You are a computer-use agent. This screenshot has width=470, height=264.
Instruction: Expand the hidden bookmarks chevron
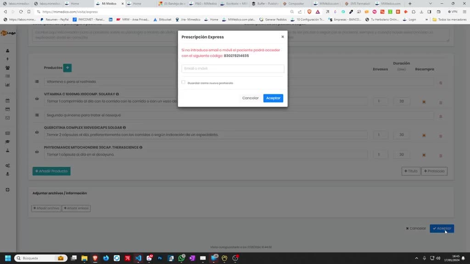tap(426, 19)
